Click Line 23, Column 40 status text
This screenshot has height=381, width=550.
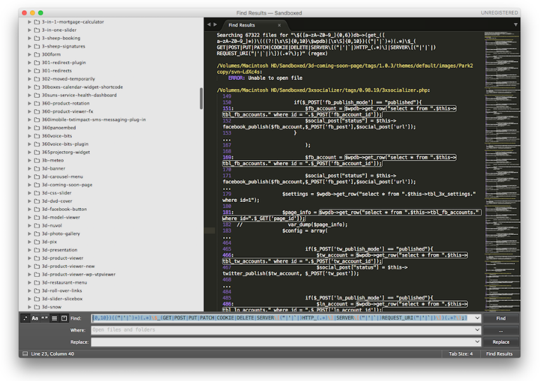coord(53,354)
